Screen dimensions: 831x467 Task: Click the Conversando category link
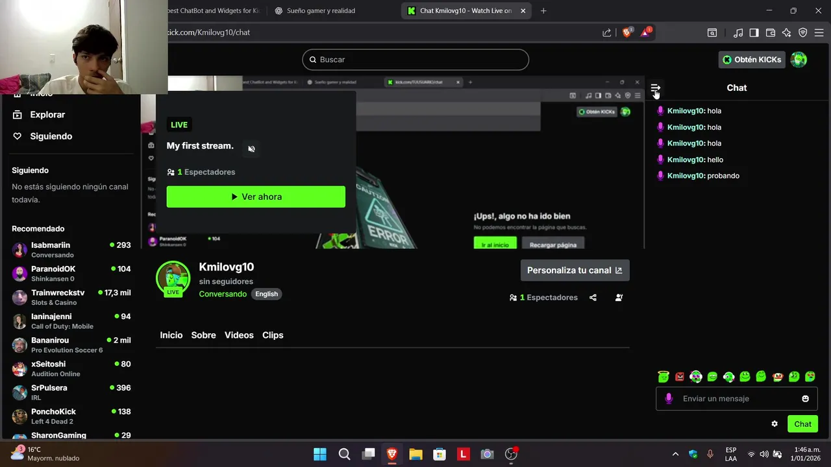(223, 294)
